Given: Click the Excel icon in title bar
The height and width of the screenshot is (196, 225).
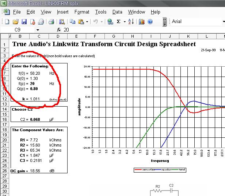Looking at the screenshot, I should (x=4, y=3).
